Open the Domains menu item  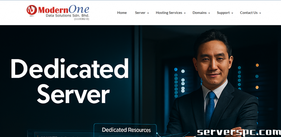pyautogui.click(x=199, y=13)
